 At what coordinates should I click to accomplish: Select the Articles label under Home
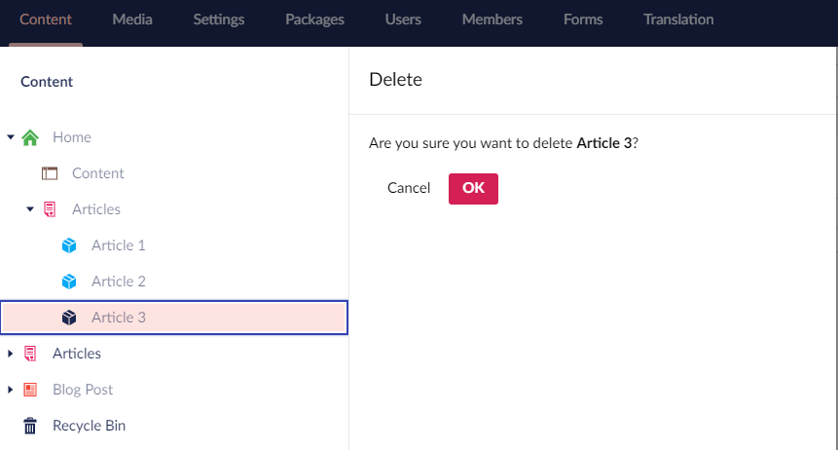click(96, 209)
